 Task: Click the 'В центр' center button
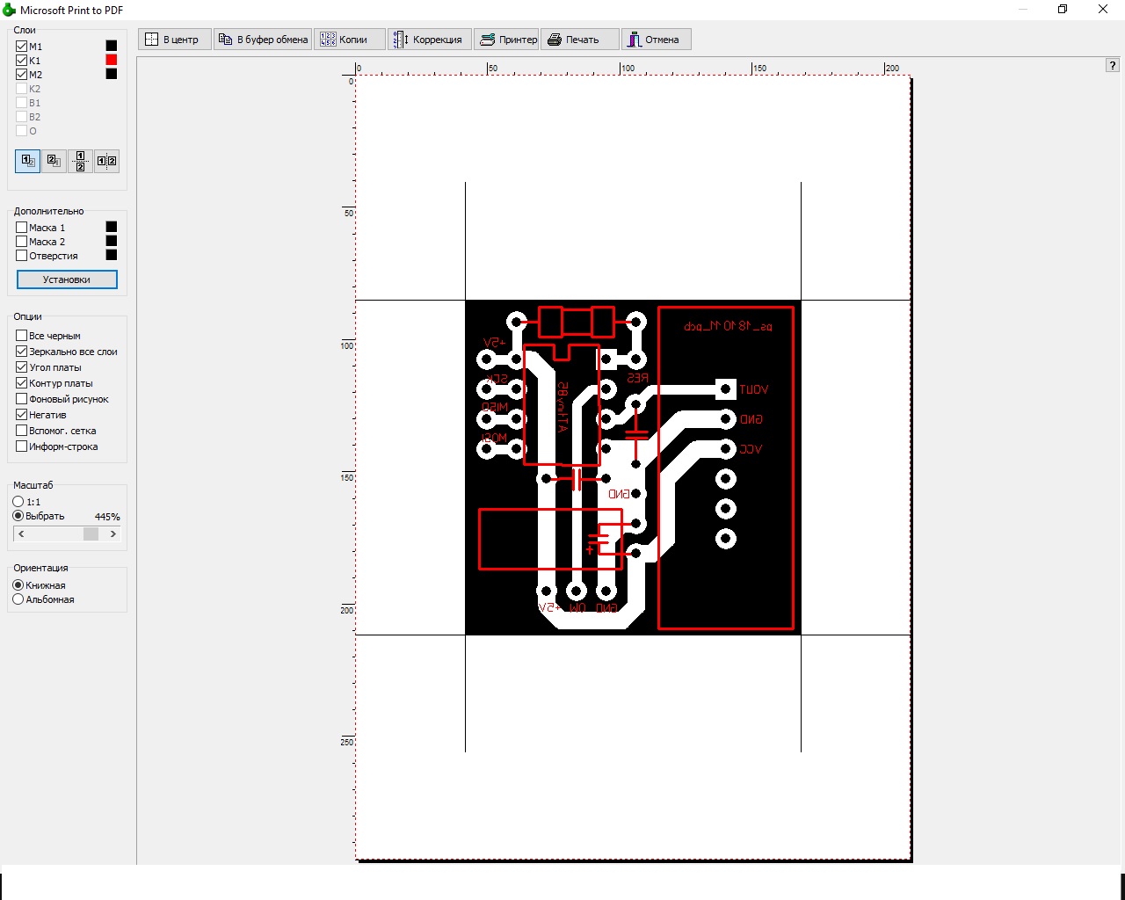coord(174,40)
